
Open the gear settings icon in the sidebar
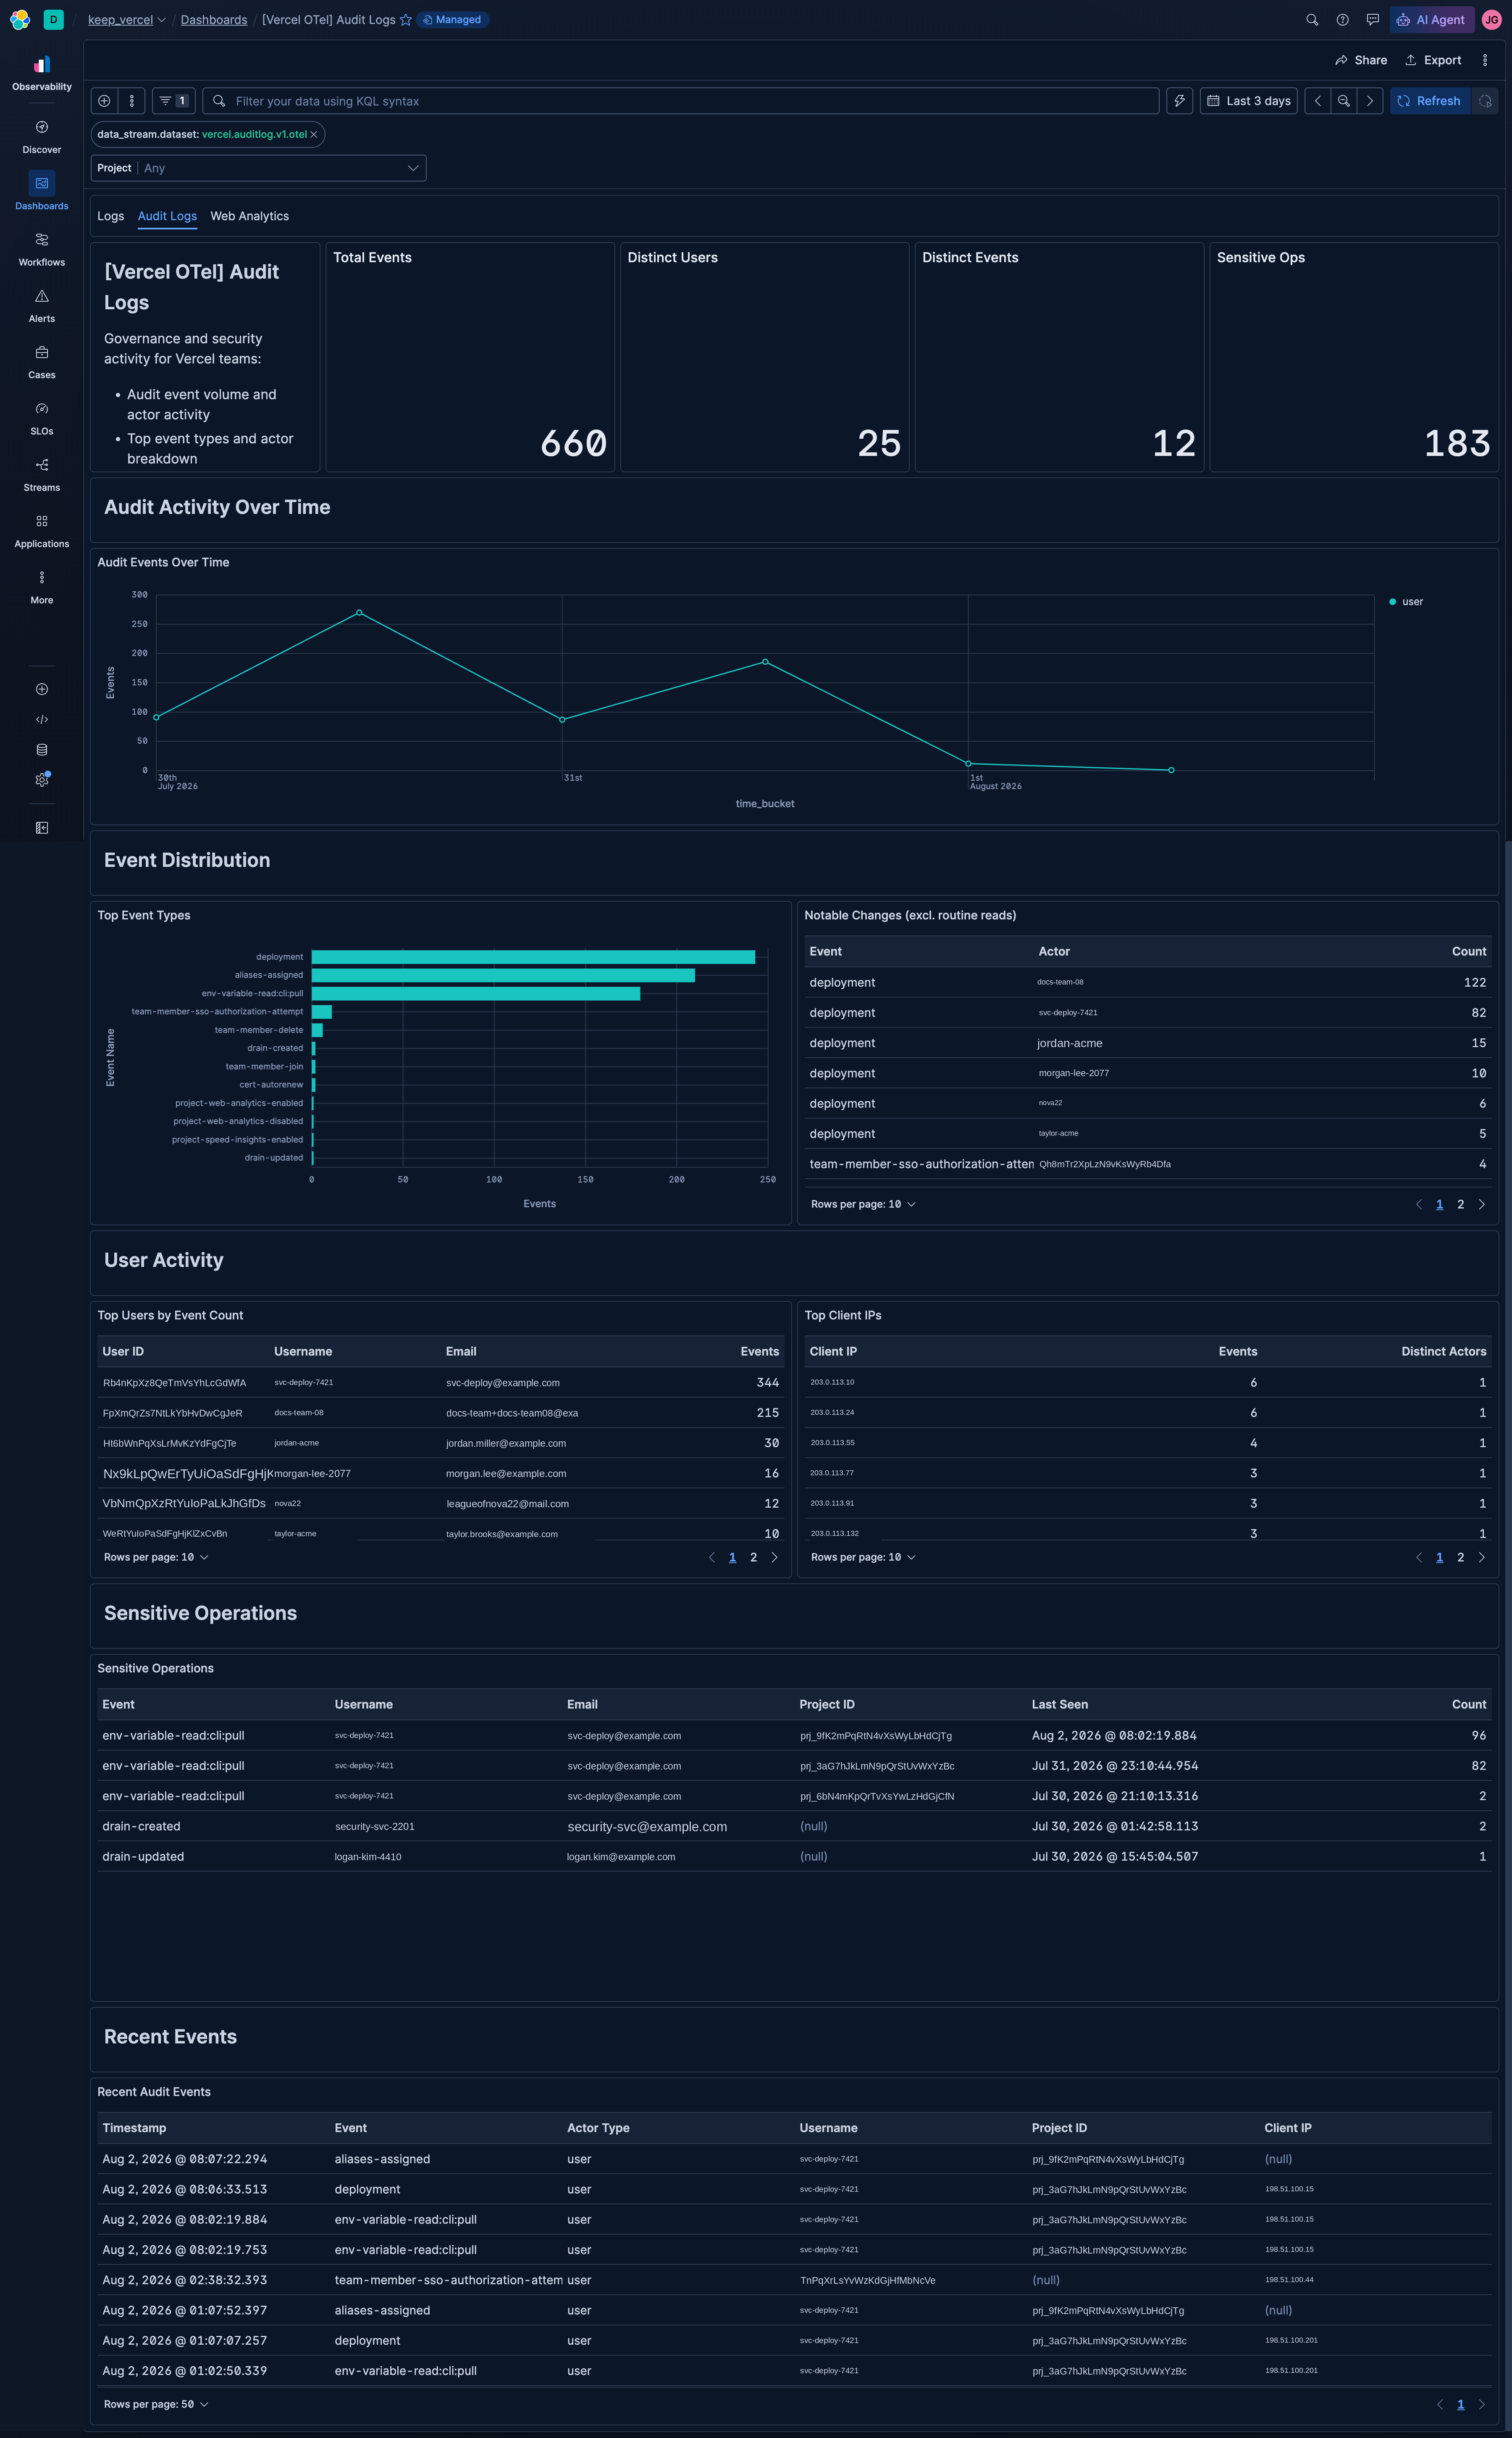tap(42, 779)
